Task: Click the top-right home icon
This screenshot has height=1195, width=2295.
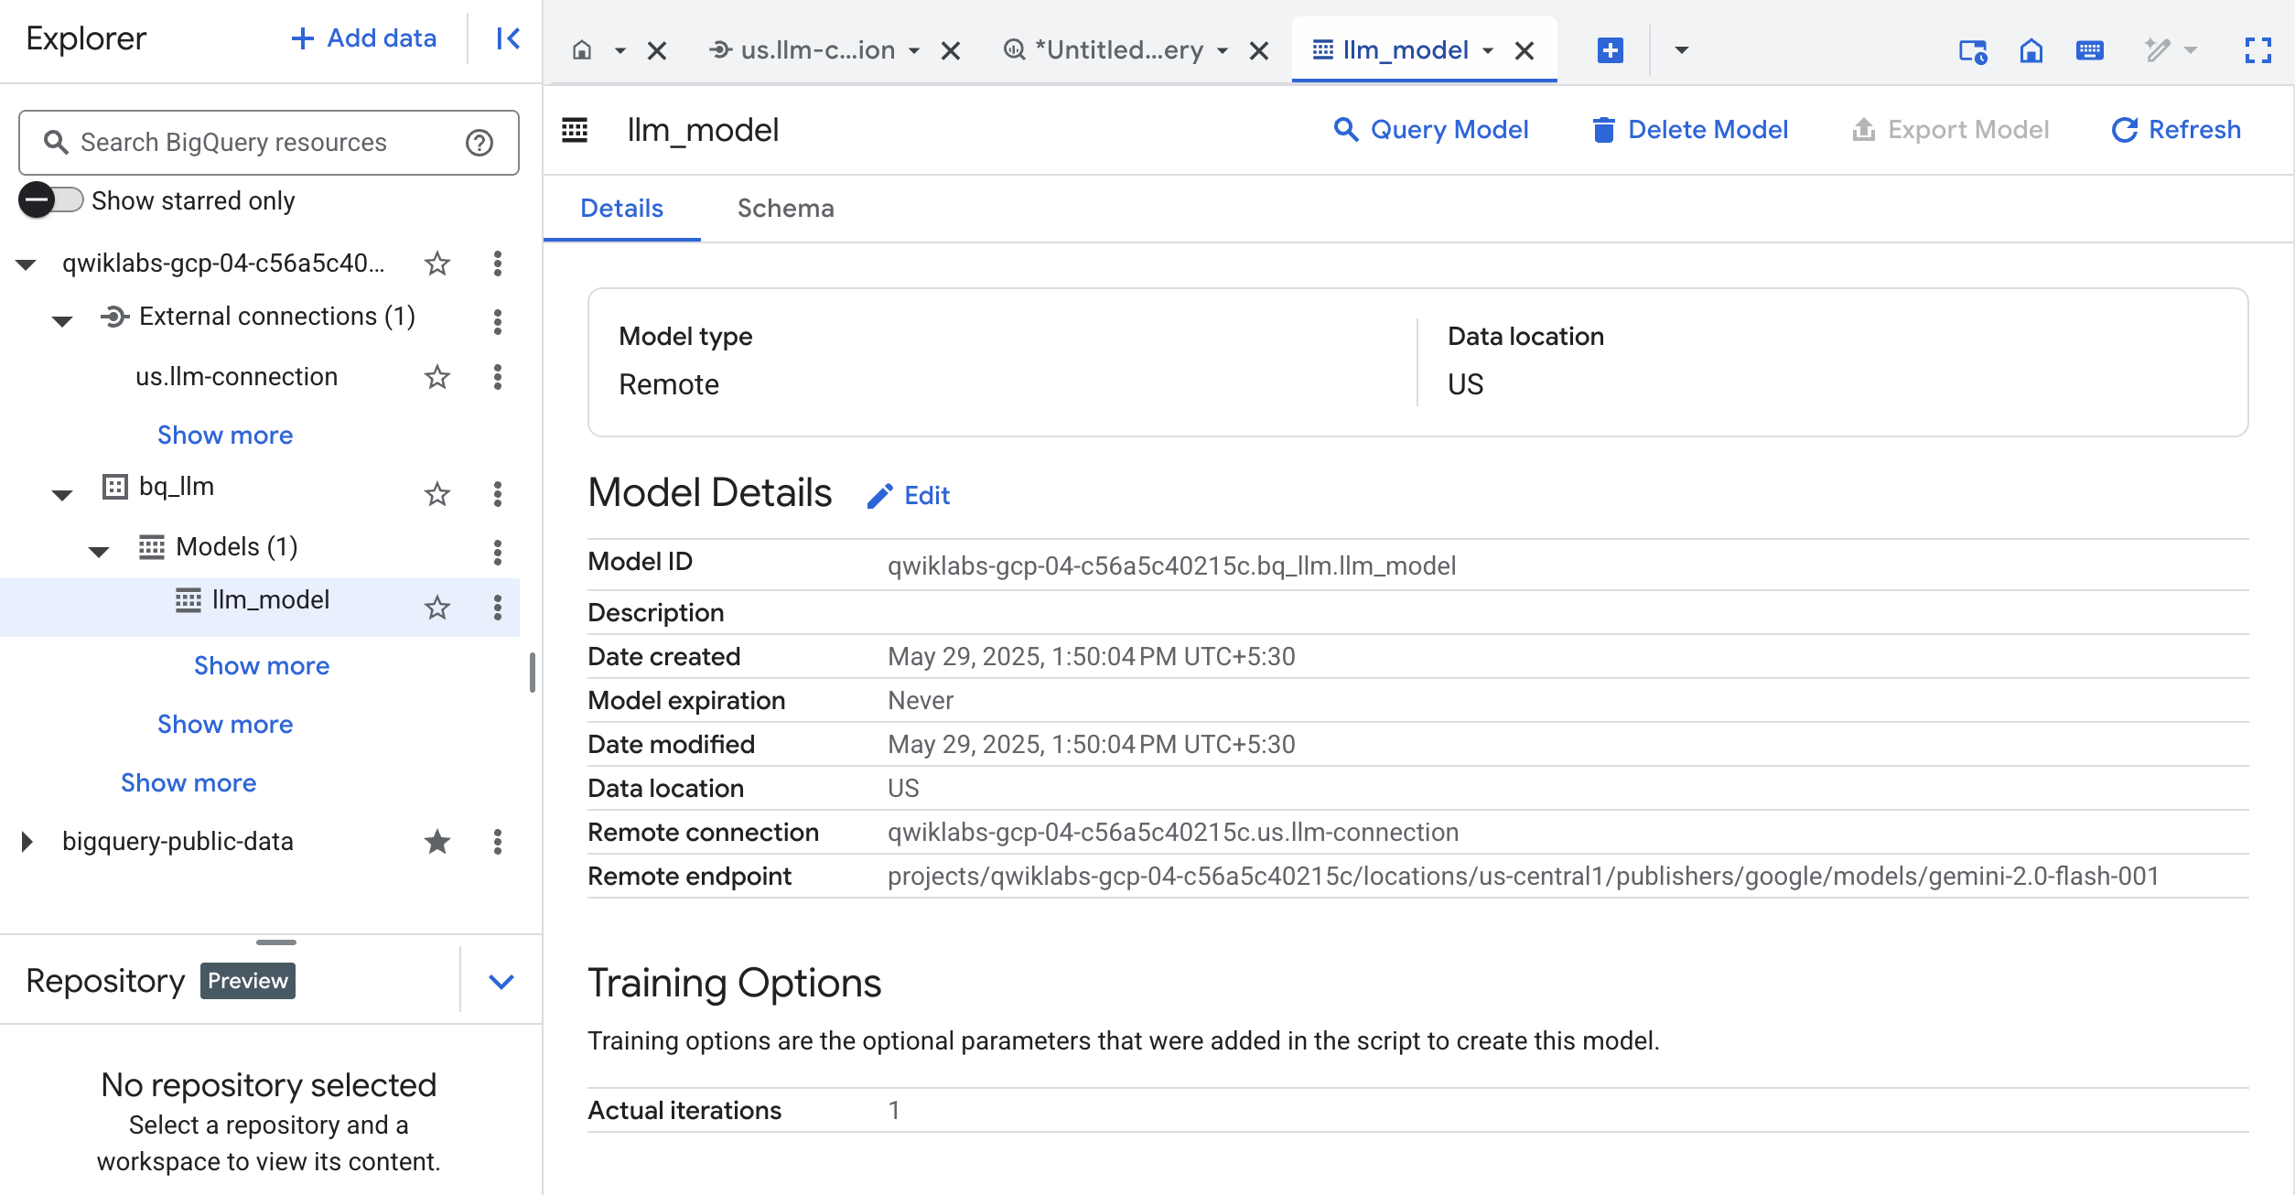Action: 2031,50
